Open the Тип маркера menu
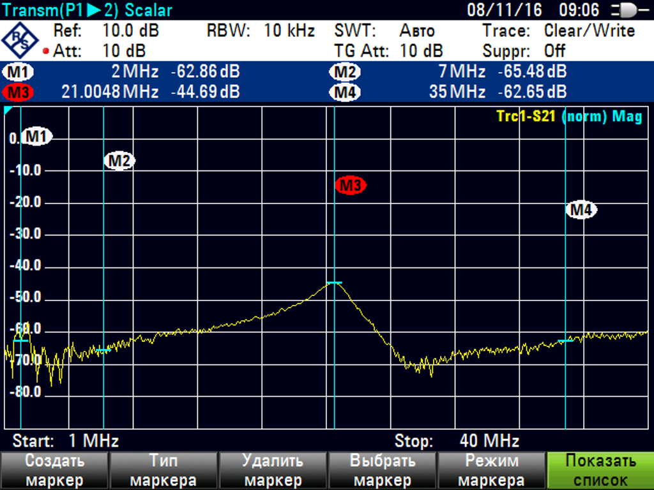This screenshot has width=654, height=490. coord(163,471)
